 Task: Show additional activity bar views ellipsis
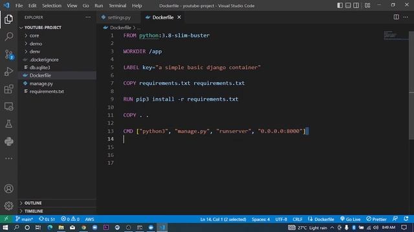point(8,159)
